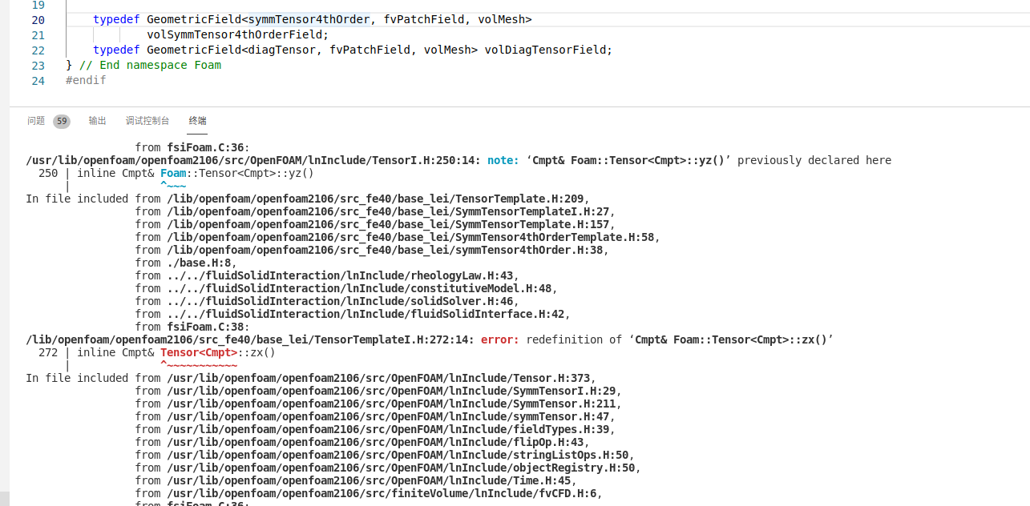This screenshot has width=1030, height=506.
Task: Click the 59 problems count badge
Action: [x=62, y=122]
